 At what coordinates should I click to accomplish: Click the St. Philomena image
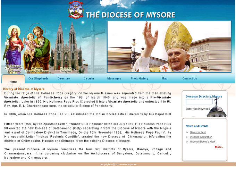point(14,49)
